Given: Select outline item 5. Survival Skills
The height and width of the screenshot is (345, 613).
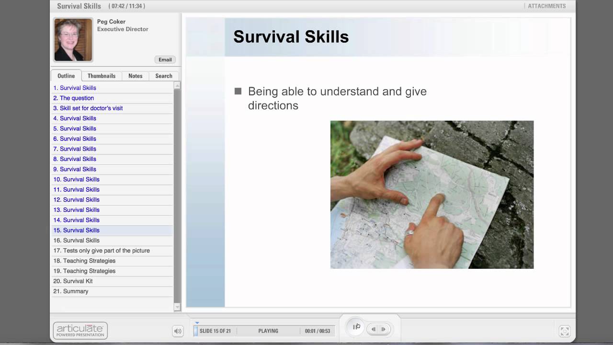Looking at the screenshot, I should pyautogui.click(x=112, y=128).
